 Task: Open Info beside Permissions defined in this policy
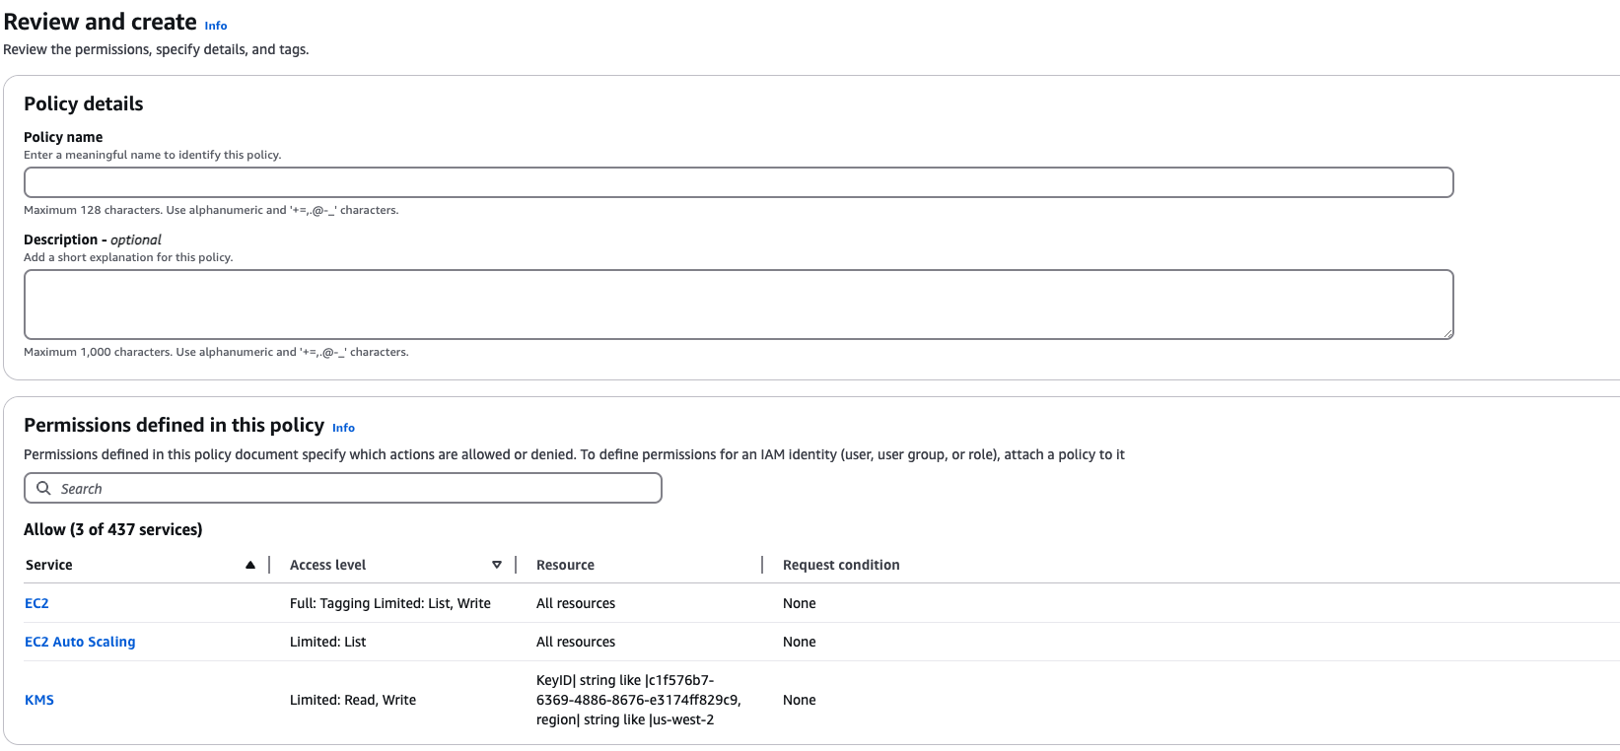click(343, 428)
